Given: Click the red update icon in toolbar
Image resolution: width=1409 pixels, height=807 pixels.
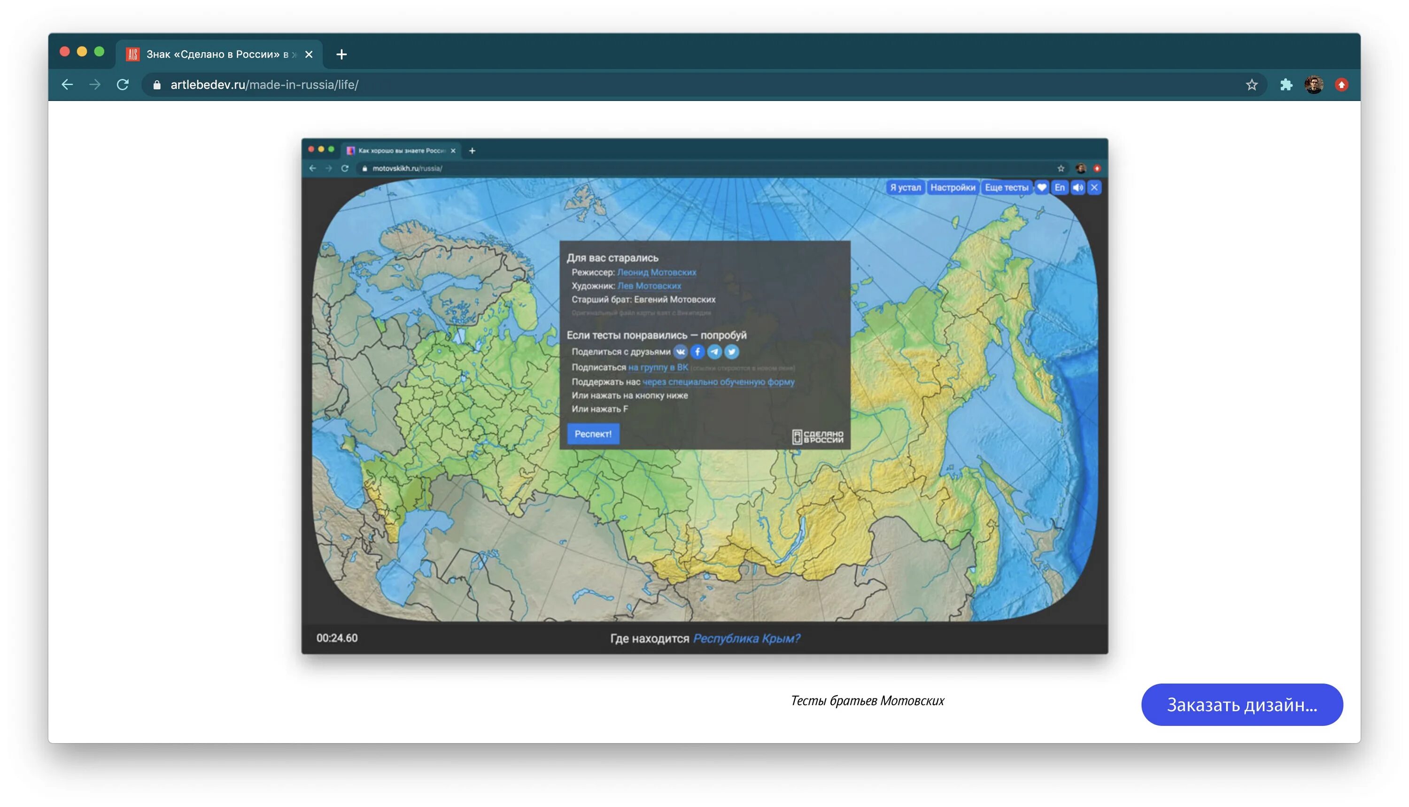Looking at the screenshot, I should tap(1341, 85).
